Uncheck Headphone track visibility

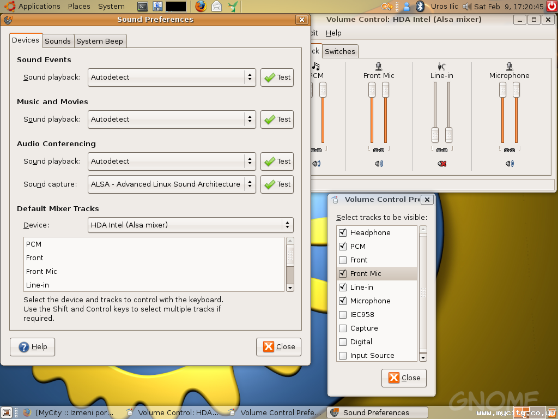(343, 232)
